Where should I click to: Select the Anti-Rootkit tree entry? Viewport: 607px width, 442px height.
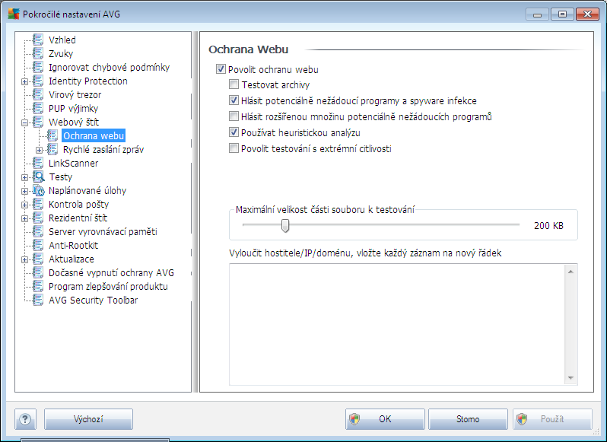tap(73, 246)
